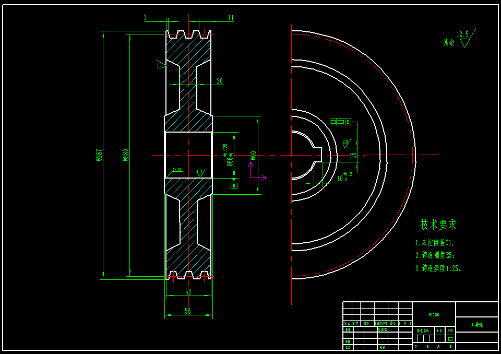501x354 pixels.
Task: Select the Ø90 hub diameter dimension
Action: coord(254,156)
